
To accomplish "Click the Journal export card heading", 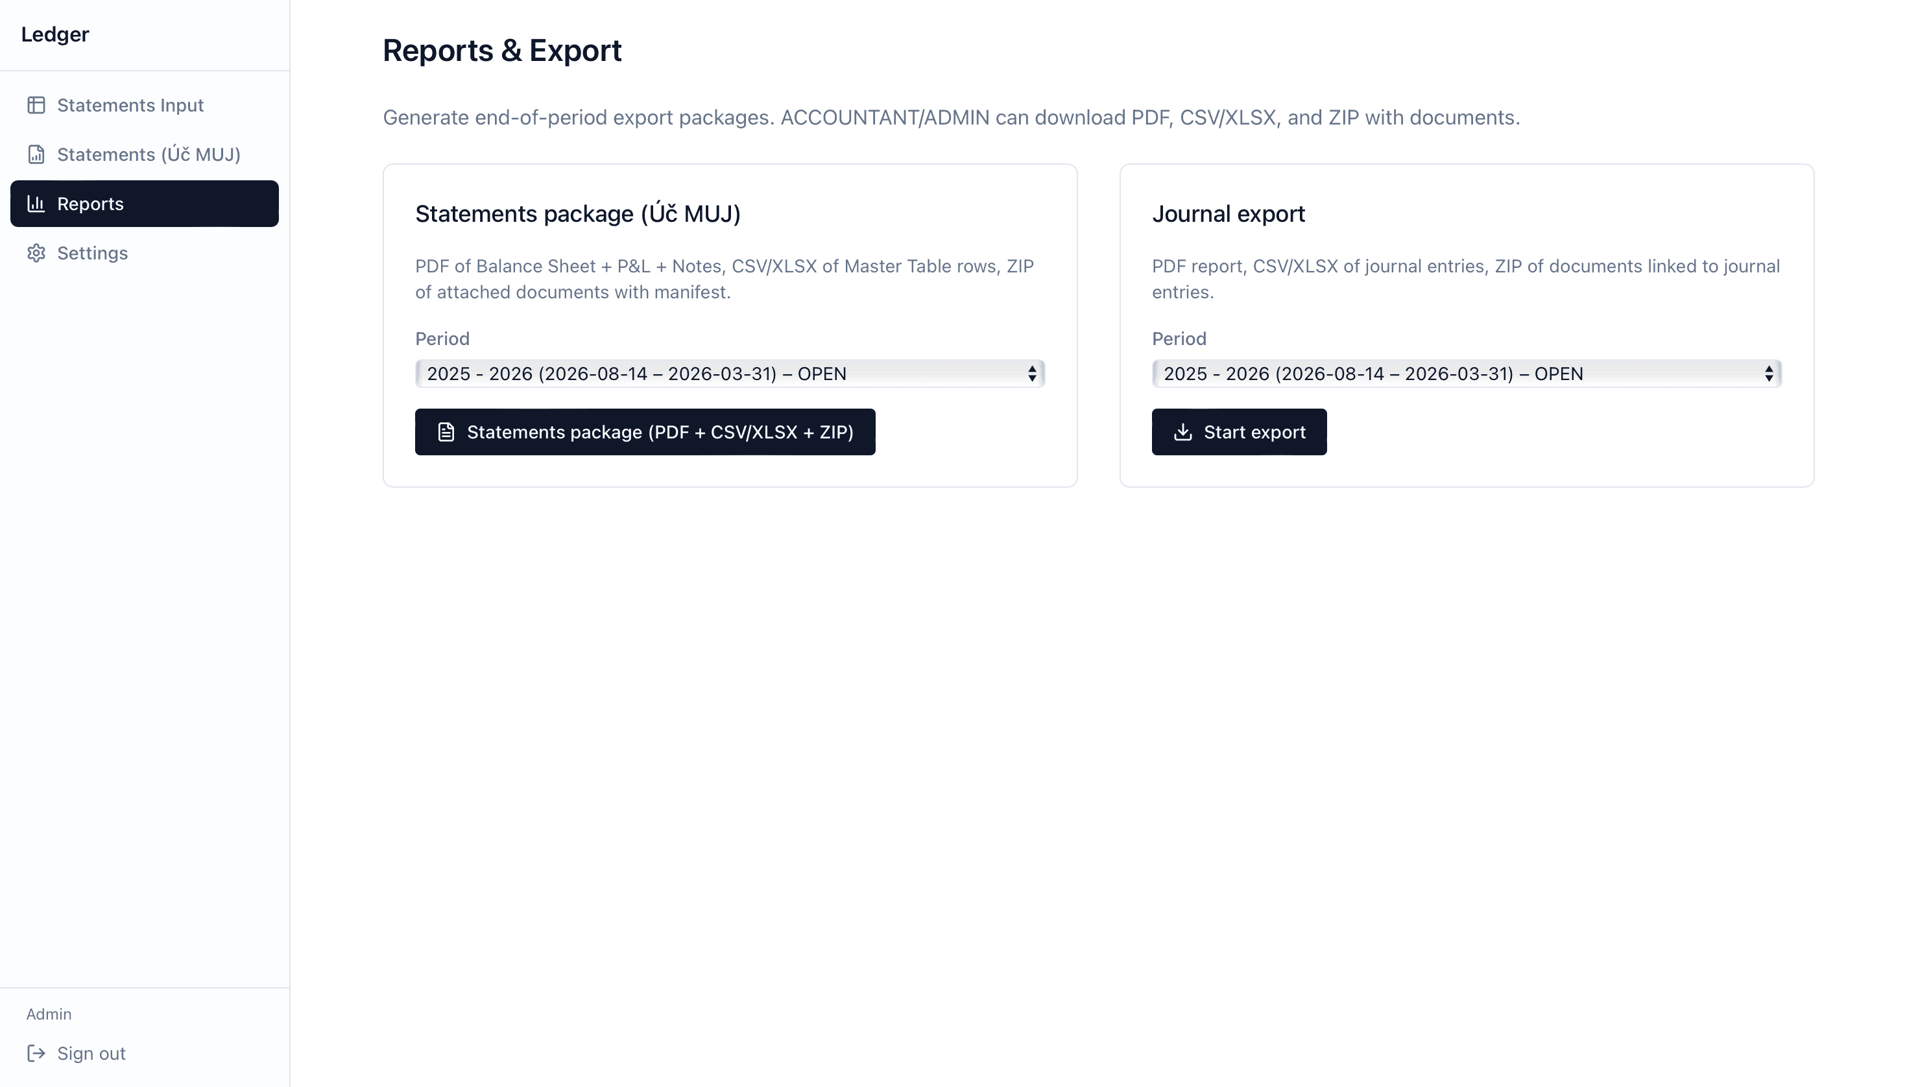I will (1229, 214).
